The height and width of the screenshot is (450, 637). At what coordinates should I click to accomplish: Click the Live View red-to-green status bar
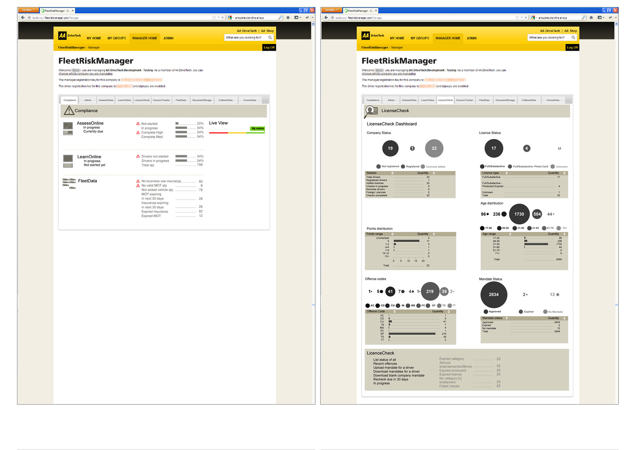[x=237, y=133]
